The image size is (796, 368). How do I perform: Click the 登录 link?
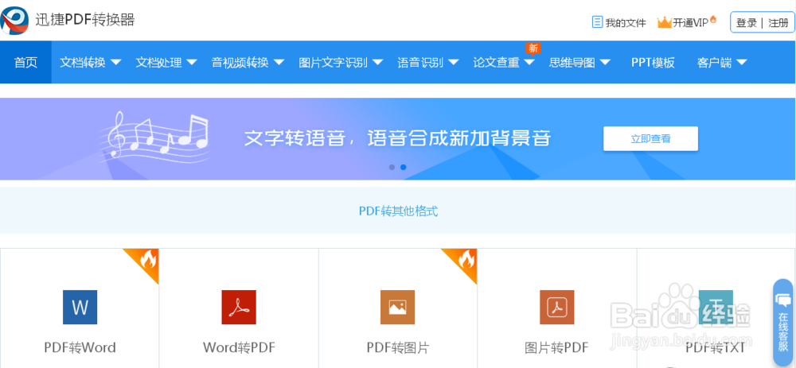747,23
